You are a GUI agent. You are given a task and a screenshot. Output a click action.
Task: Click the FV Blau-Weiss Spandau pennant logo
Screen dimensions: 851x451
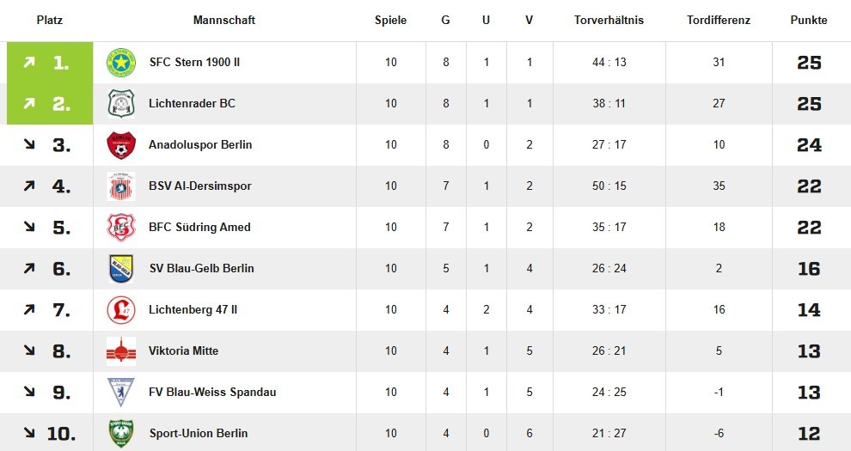click(x=120, y=393)
